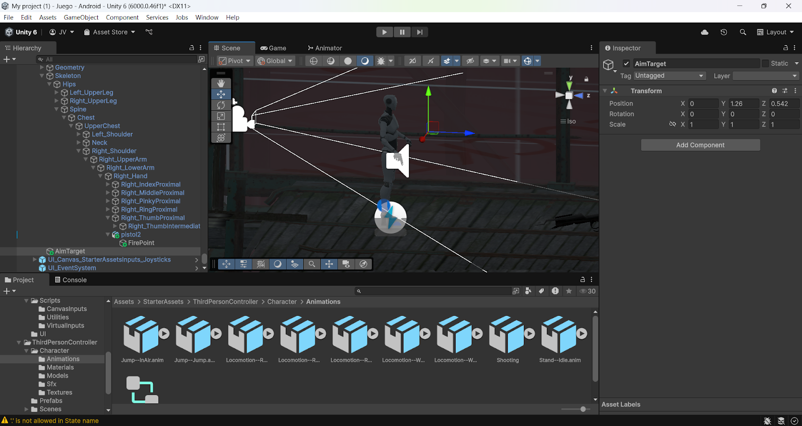Adjust the Project icon size slider

tap(583, 409)
